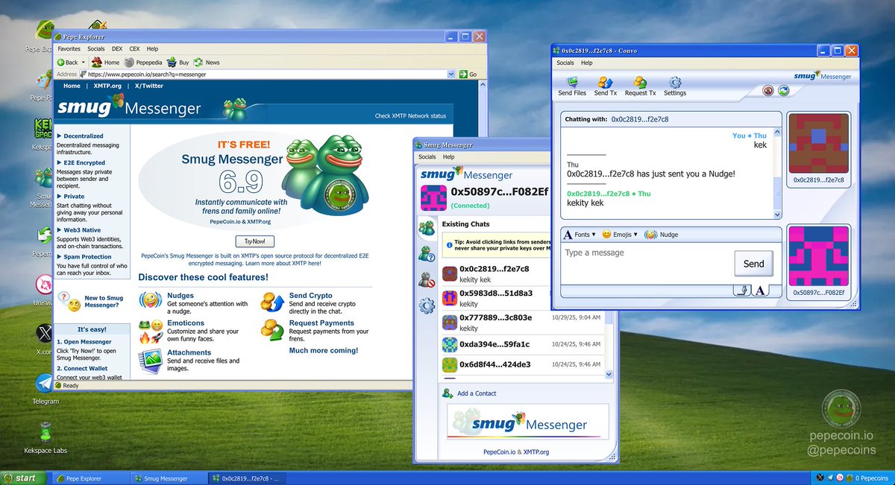Click the Buy cart icon in Pepe Explorer
895x485 pixels.
(x=172, y=63)
